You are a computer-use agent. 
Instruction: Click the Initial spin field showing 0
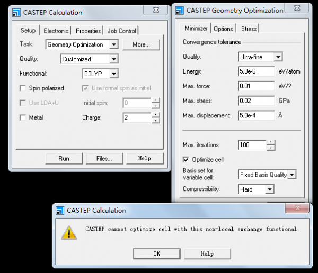[x=137, y=103]
